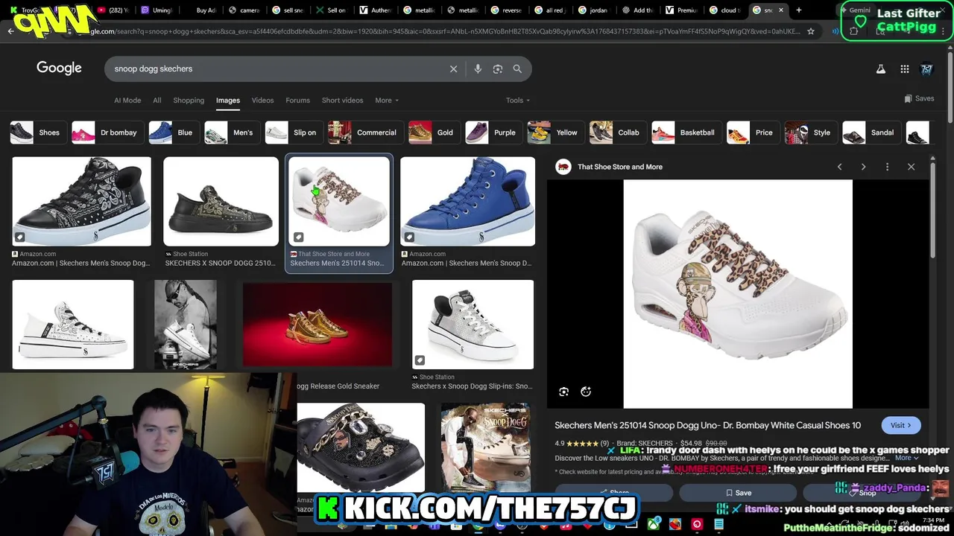Click the Save button in preview panel
Image resolution: width=954 pixels, height=536 pixels.
click(738, 493)
